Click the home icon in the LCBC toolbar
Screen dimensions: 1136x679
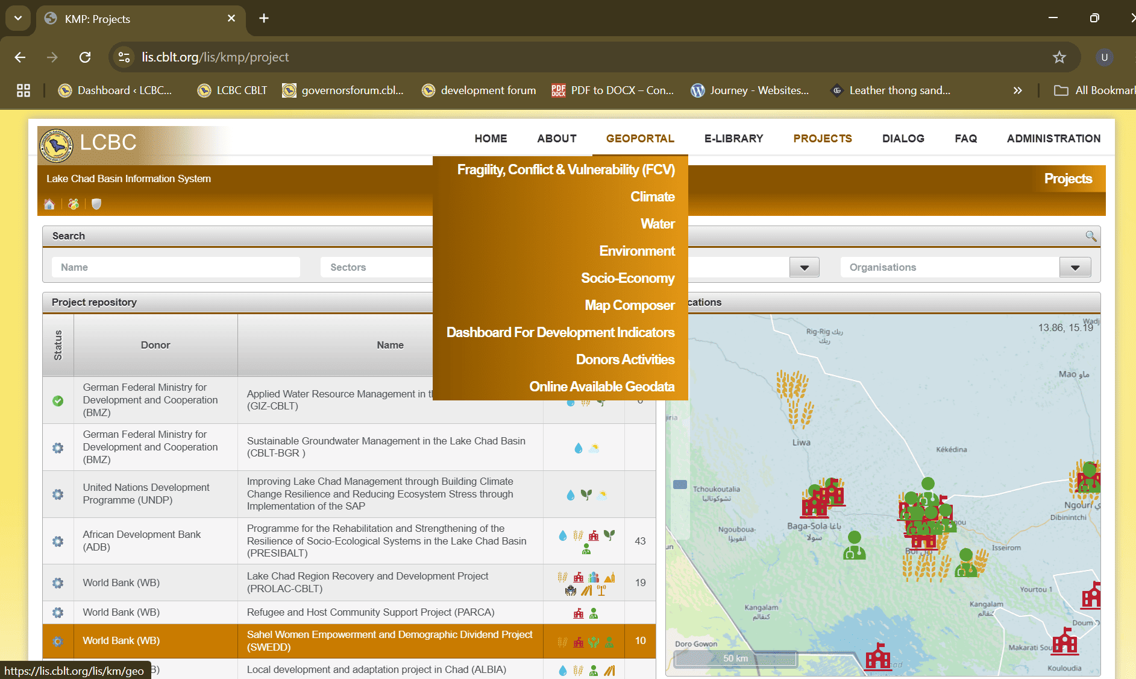tap(49, 204)
